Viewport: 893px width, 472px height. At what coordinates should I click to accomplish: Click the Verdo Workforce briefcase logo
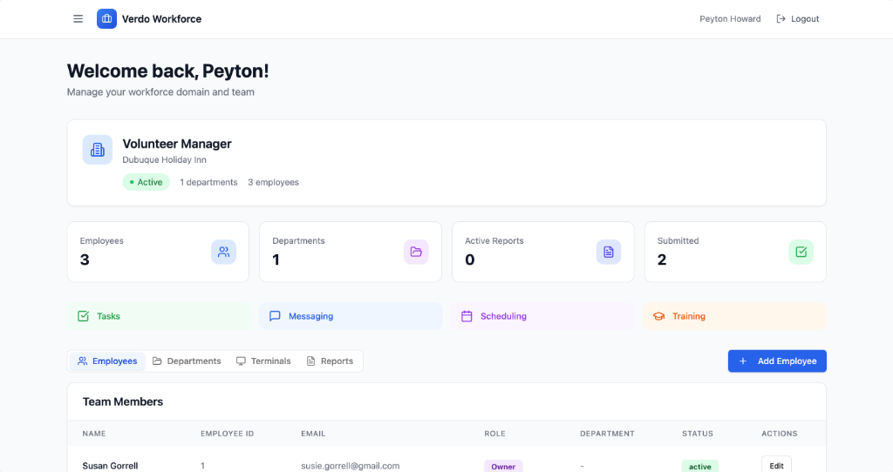tap(106, 19)
